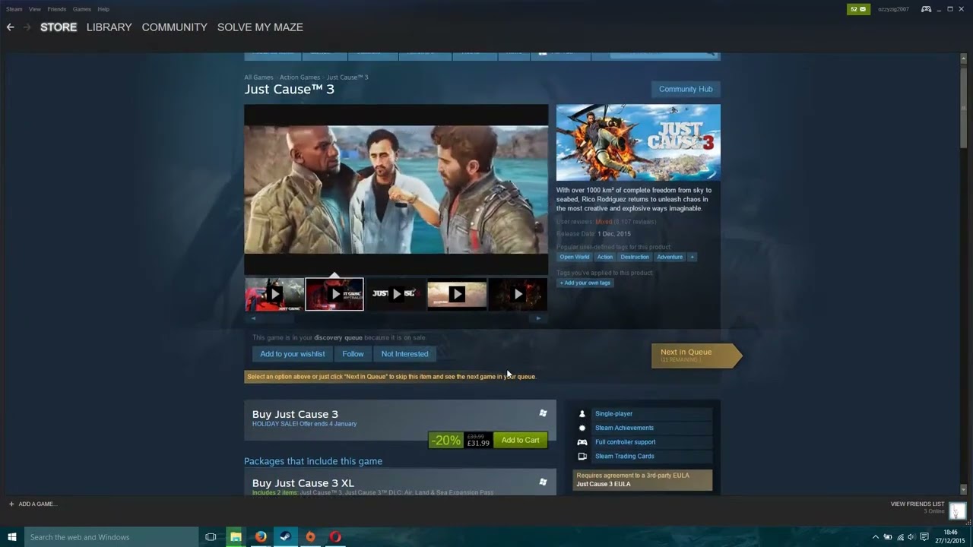Click the Steam Trading Cards icon
Screen dimensions: 973x547
[582, 457]
